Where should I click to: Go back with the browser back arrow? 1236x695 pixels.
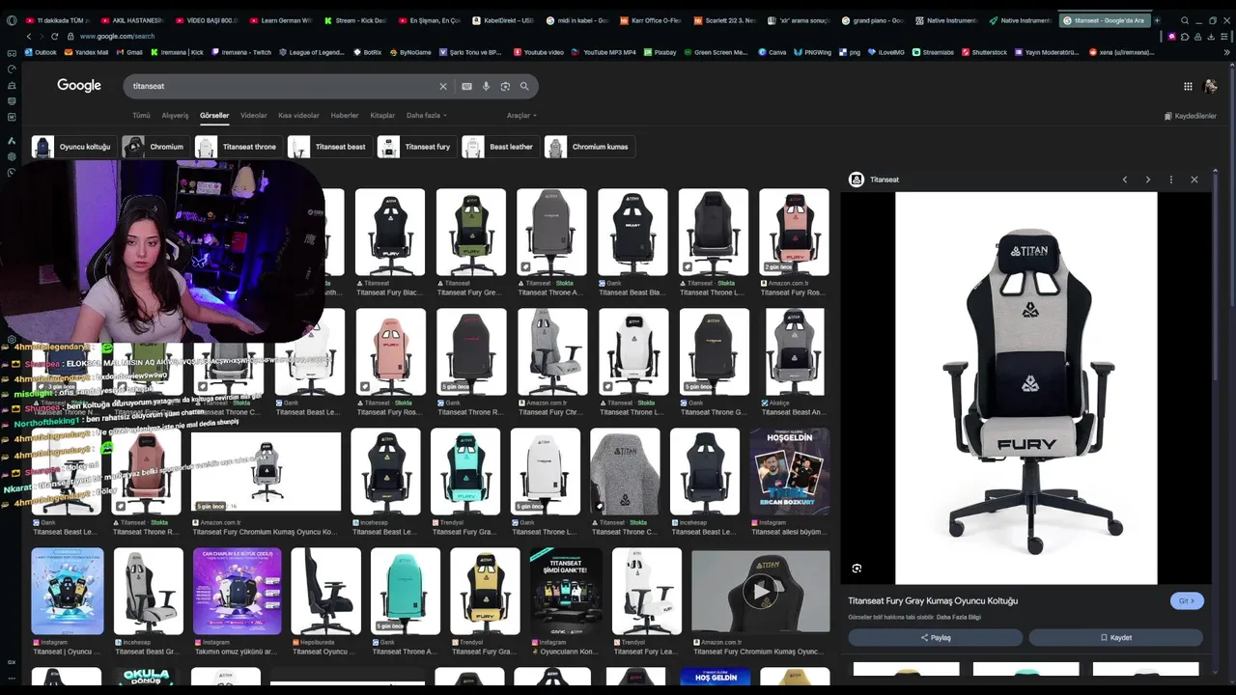(x=28, y=36)
